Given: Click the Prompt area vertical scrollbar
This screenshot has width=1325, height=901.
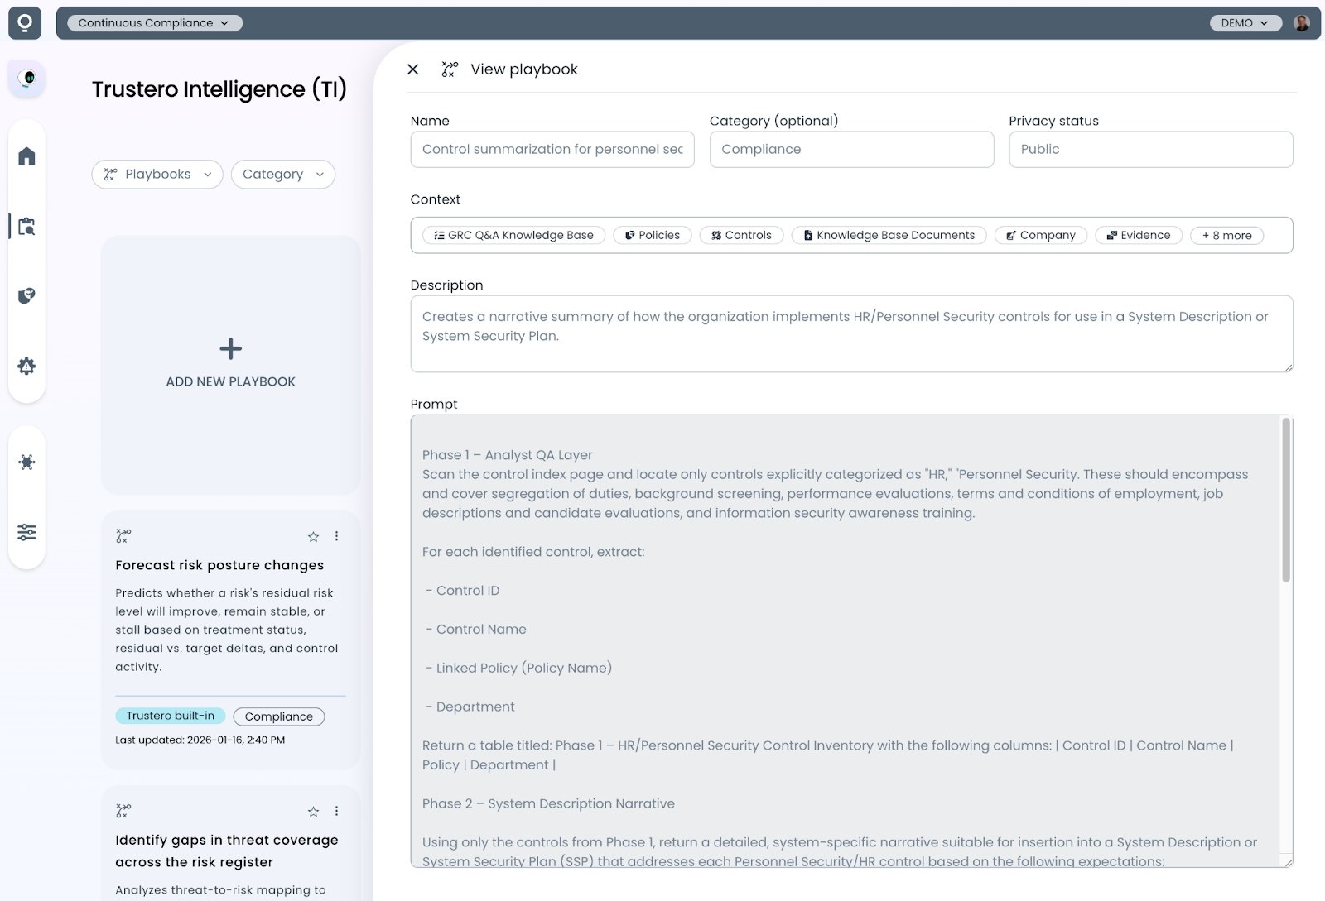Looking at the screenshot, I should pyautogui.click(x=1286, y=500).
